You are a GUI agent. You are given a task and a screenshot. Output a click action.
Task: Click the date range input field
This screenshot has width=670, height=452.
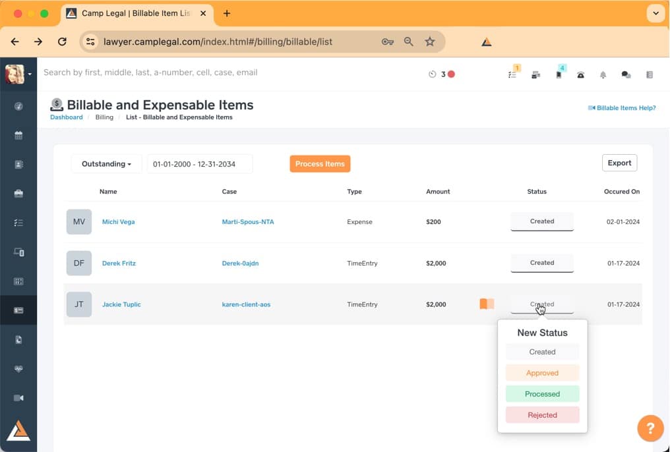pos(200,164)
